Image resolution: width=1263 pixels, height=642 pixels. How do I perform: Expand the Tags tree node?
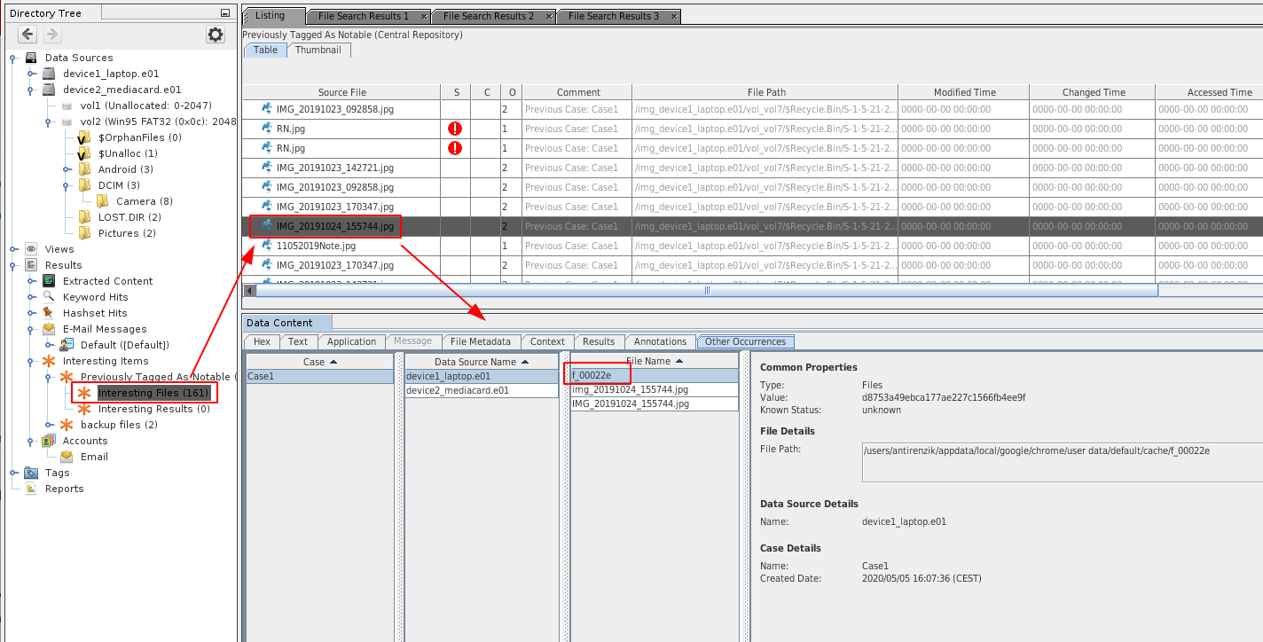tap(13, 473)
